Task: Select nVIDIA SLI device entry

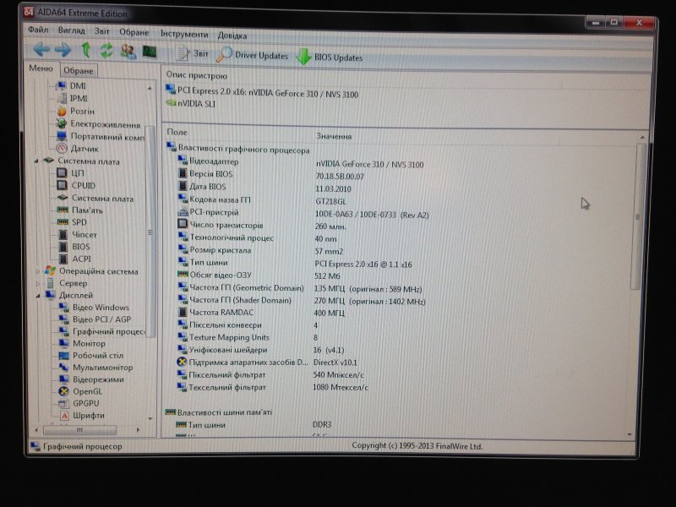Action: (x=195, y=104)
